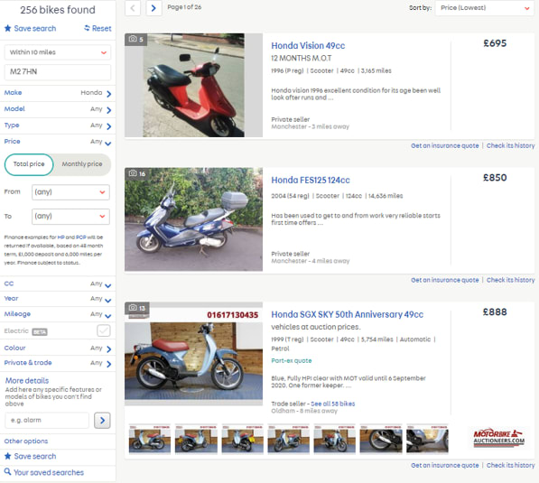Click the PCP finance link

click(80, 237)
